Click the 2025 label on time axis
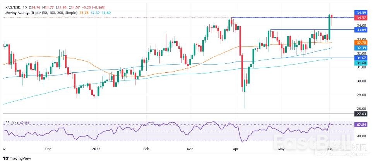Screen dimensions: 373x164 (96, 148)
